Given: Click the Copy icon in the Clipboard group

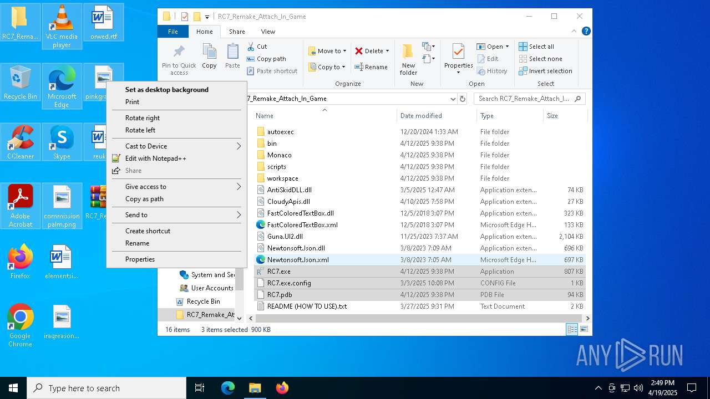Looking at the screenshot, I should tap(209, 52).
